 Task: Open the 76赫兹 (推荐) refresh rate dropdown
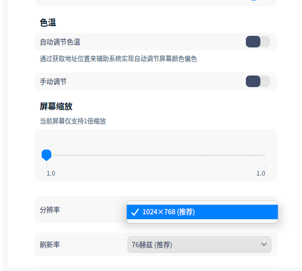point(199,244)
